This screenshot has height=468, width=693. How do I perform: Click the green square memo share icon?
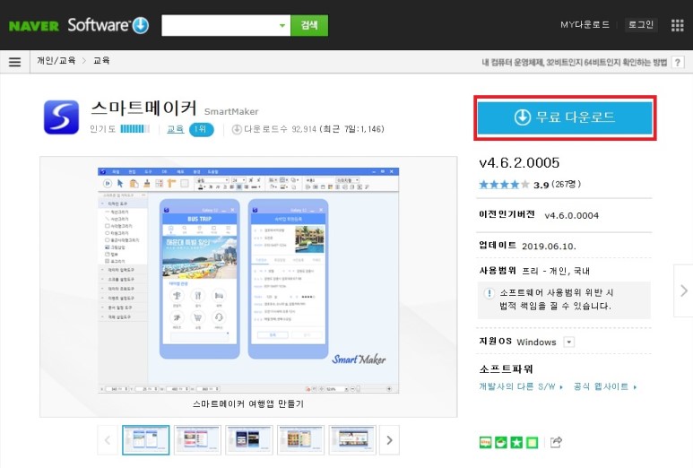(533, 442)
